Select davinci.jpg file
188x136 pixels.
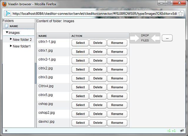pos(80,123)
